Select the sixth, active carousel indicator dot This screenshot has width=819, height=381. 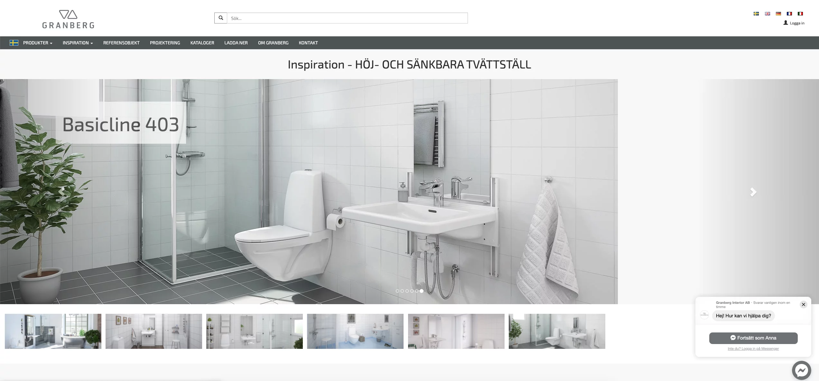point(422,291)
